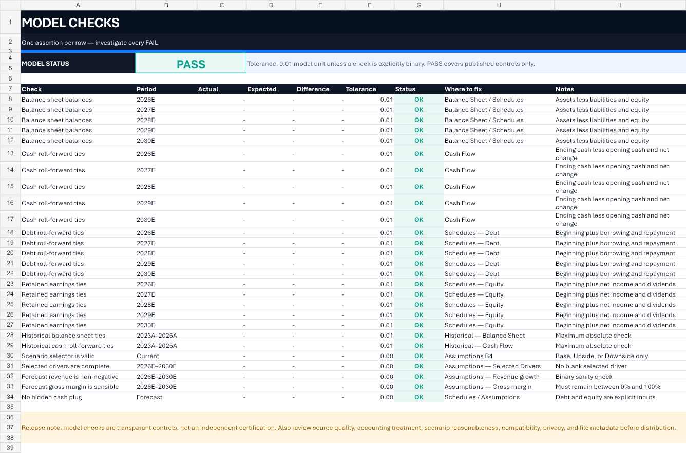Select Assumptions — Revenue growth cell

499,376
